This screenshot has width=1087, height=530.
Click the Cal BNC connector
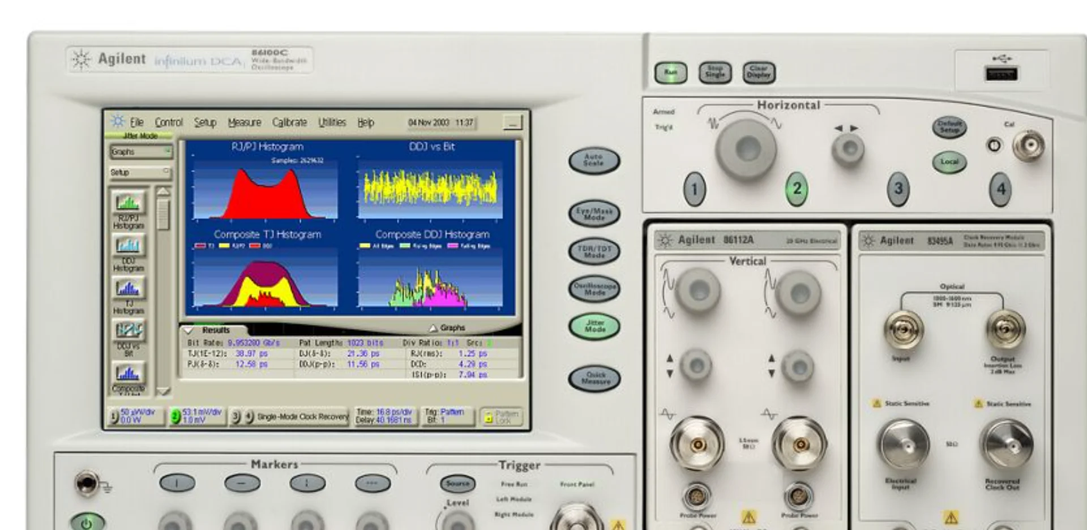[x=1029, y=146]
